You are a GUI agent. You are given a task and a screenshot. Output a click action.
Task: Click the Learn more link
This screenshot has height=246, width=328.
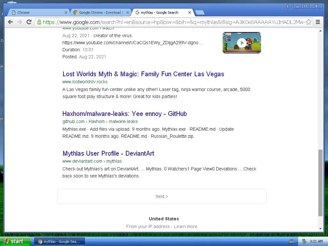point(185,226)
